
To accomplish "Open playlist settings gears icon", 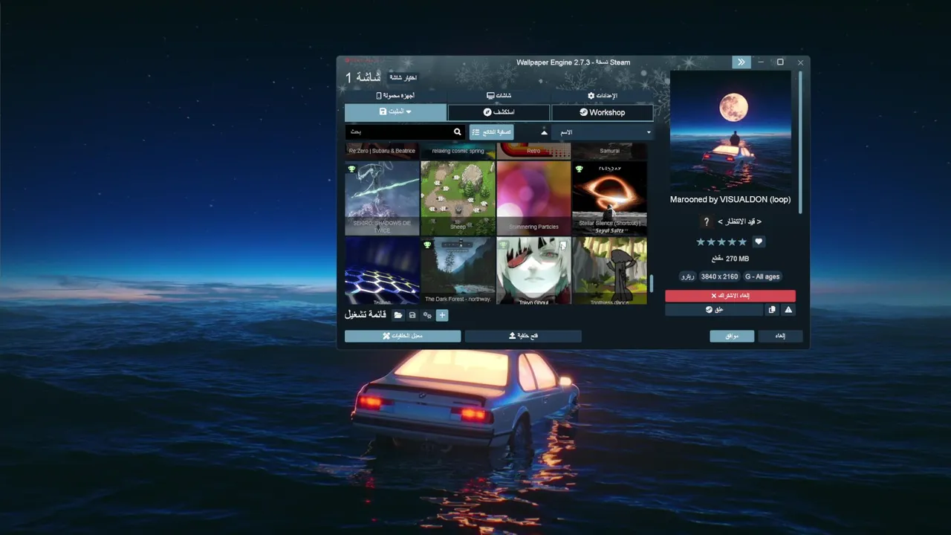I will tap(427, 315).
